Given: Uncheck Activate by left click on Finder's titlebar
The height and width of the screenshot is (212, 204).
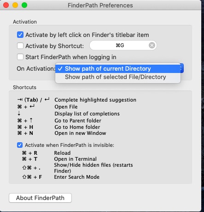Looking at the screenshot, I should [20, 35].
